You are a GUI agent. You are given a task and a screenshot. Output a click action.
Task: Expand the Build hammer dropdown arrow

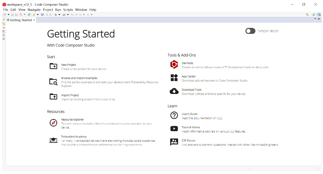(x=25, y=14)
